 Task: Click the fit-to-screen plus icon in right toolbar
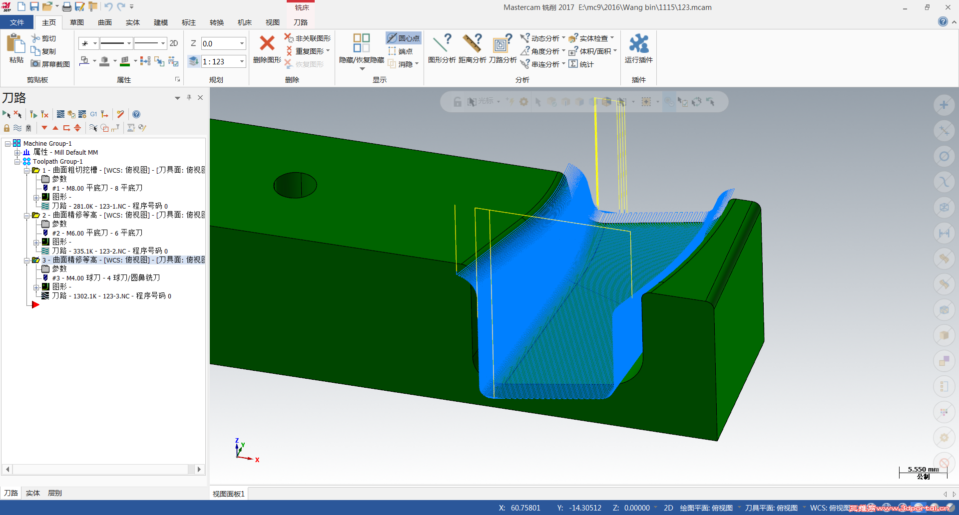[944, 105]
